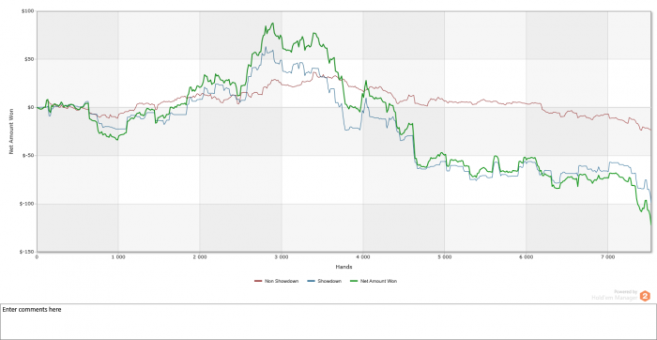657x340 pixels.
Task: Click the blue Showdown legend swatch
Action: (x=311, y=282)
